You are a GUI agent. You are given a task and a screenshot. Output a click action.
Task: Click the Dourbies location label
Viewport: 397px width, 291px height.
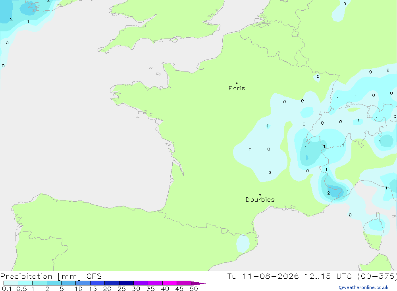[x=260, y=200]
